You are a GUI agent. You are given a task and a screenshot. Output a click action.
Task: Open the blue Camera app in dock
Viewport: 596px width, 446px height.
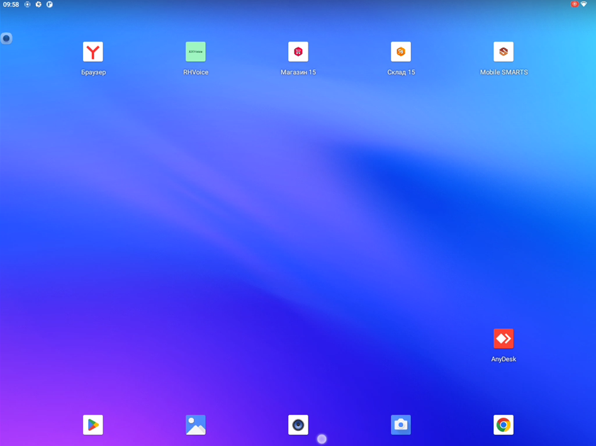401,425
